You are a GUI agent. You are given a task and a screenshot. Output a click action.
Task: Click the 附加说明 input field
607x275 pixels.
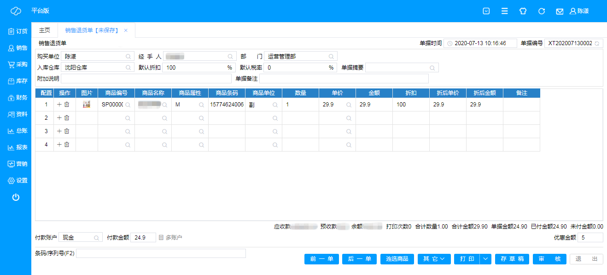[146, 78]
